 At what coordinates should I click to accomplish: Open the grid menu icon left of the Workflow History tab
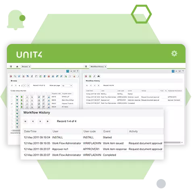(x=86, y=67)
